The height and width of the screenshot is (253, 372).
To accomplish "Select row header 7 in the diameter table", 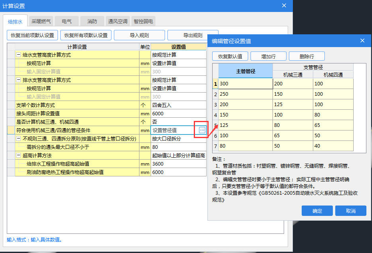I will click(x=215, y=146).
